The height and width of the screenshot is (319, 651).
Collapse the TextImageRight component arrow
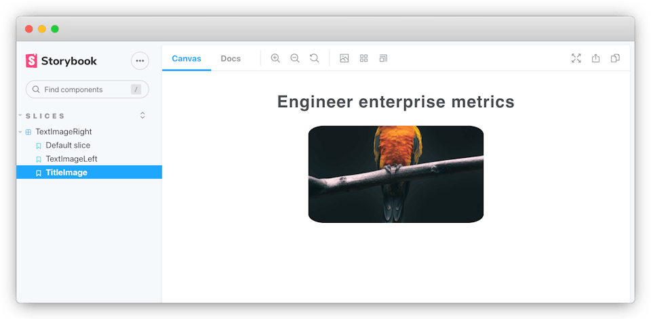20,132
